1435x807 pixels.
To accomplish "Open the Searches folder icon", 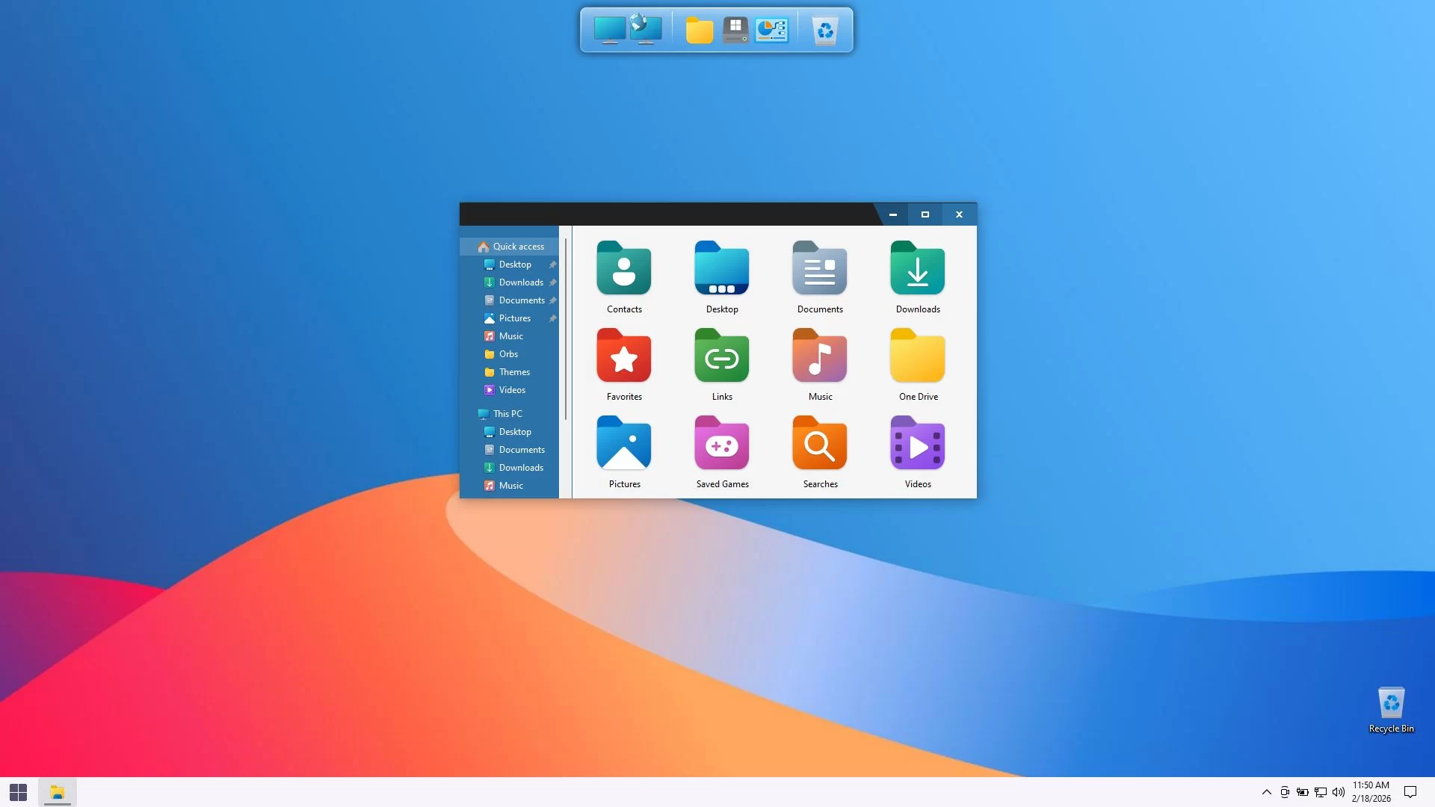I will 820,444.
